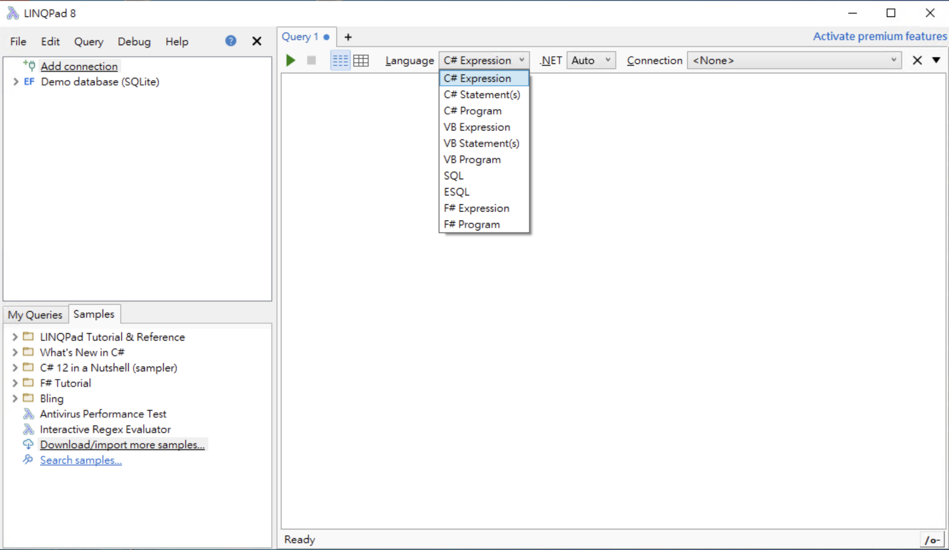The image size is (949, 550).
Task: Close the left panel with X icon
Action: point(257,41)
